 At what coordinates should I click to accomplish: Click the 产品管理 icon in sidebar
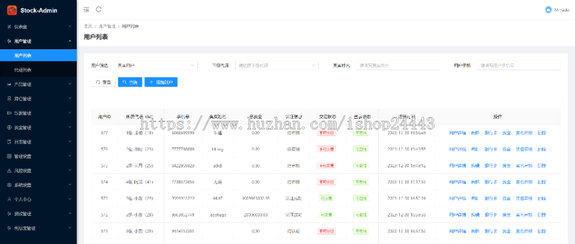[10, 84]
